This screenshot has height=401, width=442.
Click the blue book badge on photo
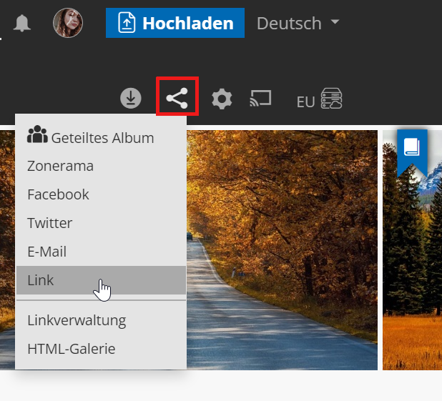coord(412,149)
